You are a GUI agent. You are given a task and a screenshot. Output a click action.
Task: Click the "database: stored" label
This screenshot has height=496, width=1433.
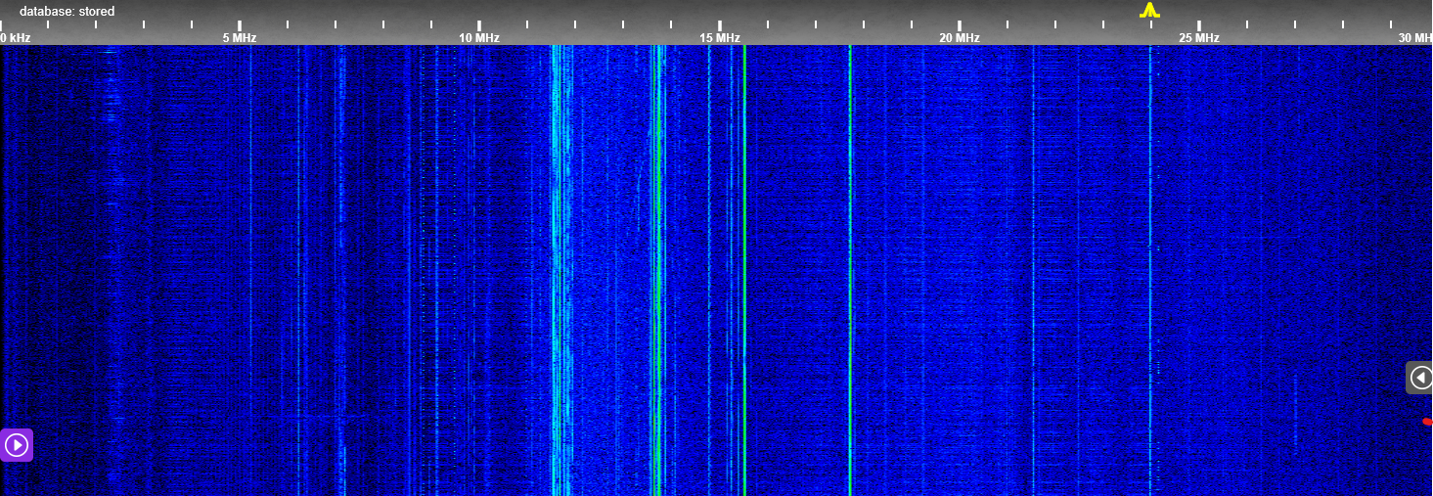(x=67, y=12)
